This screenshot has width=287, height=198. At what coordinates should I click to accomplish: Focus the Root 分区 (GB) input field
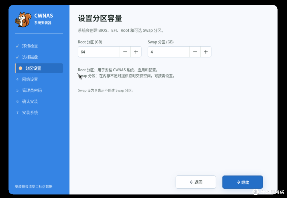99,52
